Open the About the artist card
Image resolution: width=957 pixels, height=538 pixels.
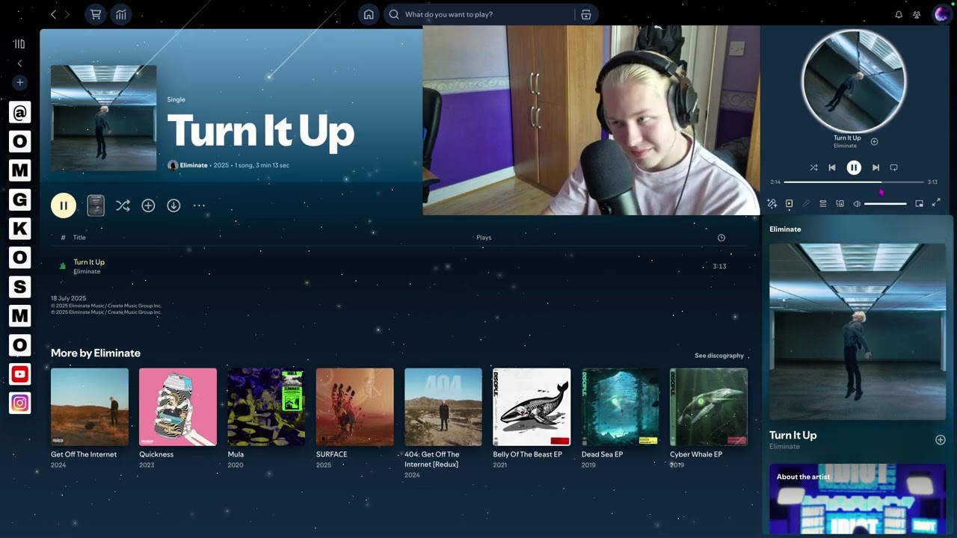pos(858,498)
